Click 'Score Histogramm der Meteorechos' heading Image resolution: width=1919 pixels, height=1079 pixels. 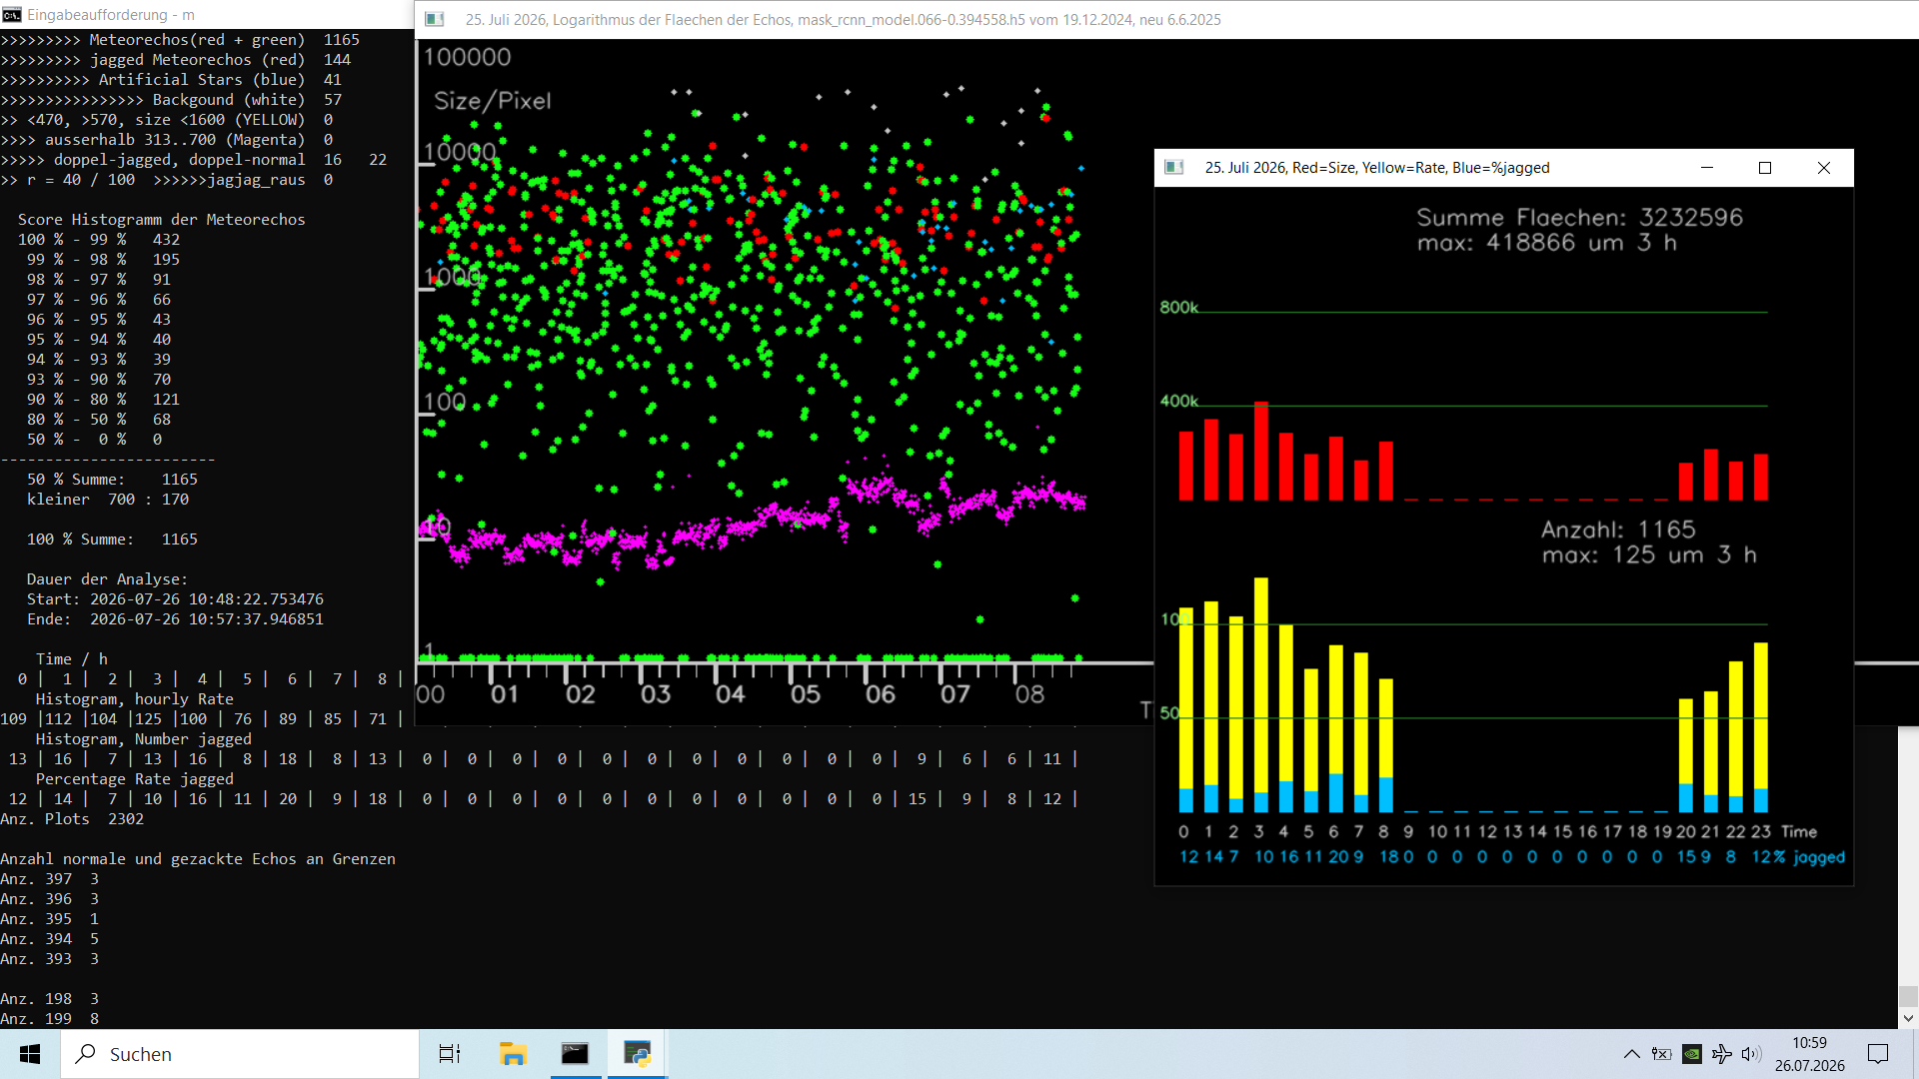[x=162, y=220]
